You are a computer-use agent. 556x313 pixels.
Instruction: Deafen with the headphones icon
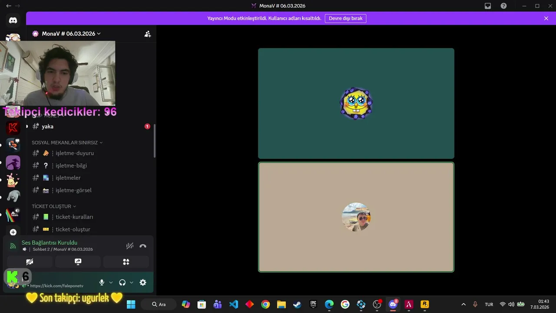click(x=122, y=283)
